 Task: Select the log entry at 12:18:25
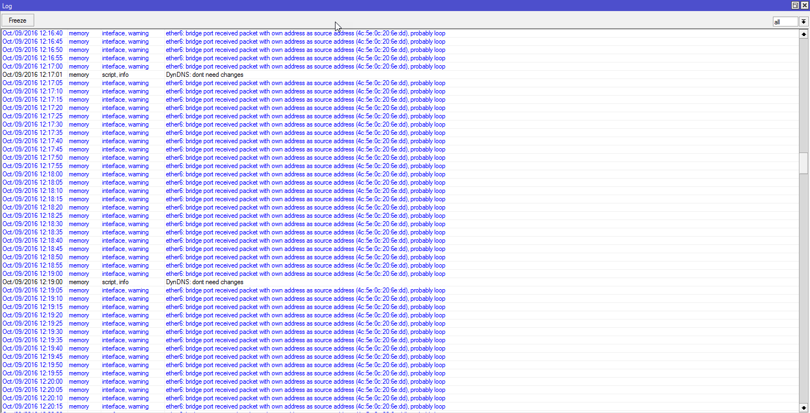click(400, 216)
